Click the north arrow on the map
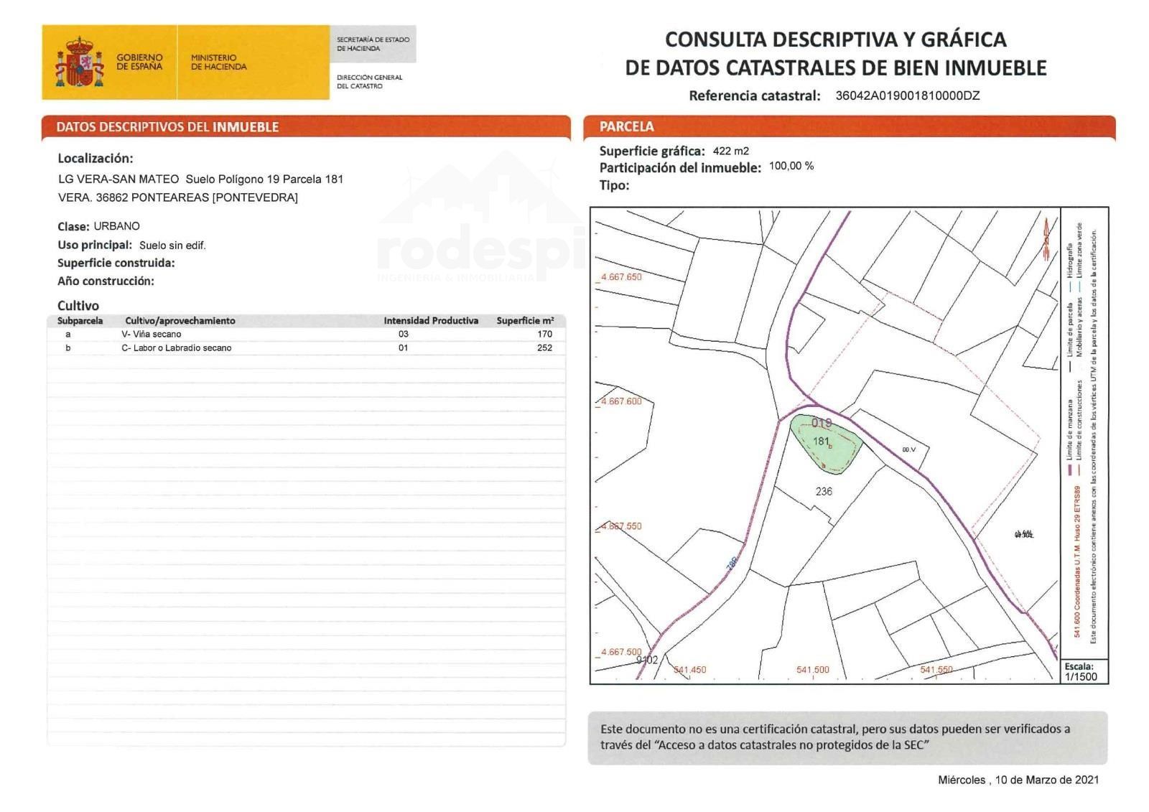This screenshot has width=1149, height=812. [x=1047, y=238]
